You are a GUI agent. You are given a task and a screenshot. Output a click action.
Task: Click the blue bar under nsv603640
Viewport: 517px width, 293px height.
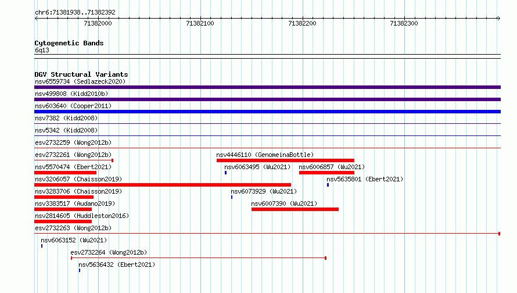pos(267,112)
